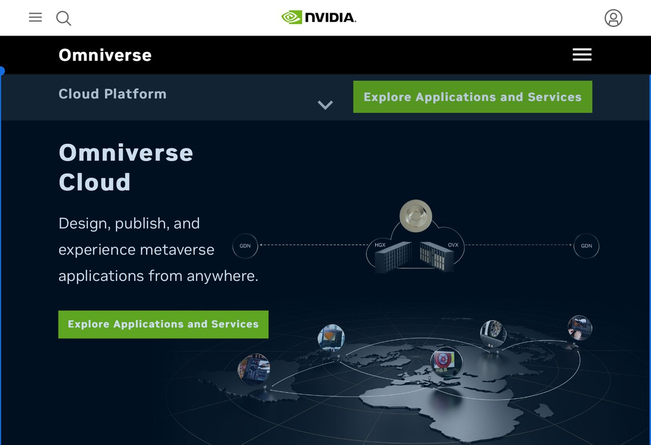
Task: Click the OVX label in the cloud diagram
Action: (453, 245)
